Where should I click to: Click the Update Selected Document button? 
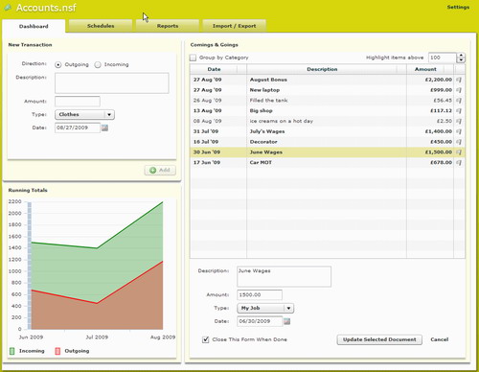pos(379,339)
